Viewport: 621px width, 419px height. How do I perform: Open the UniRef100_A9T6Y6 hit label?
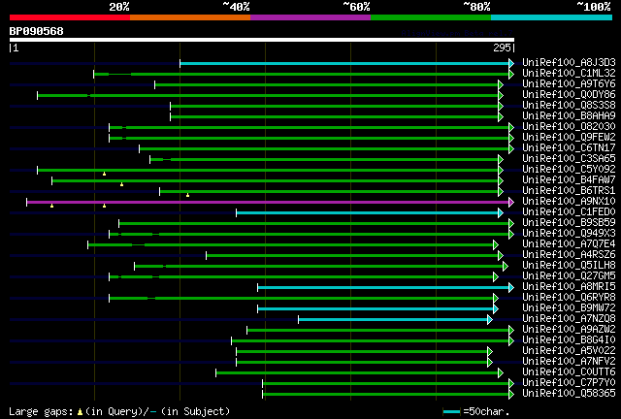point(569,84)
